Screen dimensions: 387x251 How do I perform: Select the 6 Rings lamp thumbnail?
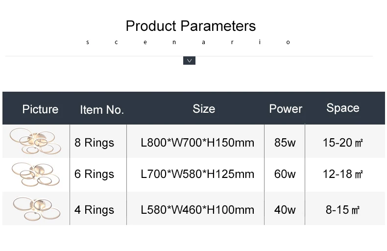point(35,174)
